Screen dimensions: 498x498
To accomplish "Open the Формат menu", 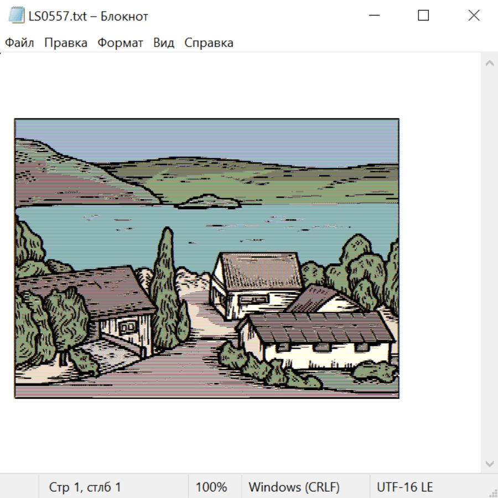I will (120, 43).
